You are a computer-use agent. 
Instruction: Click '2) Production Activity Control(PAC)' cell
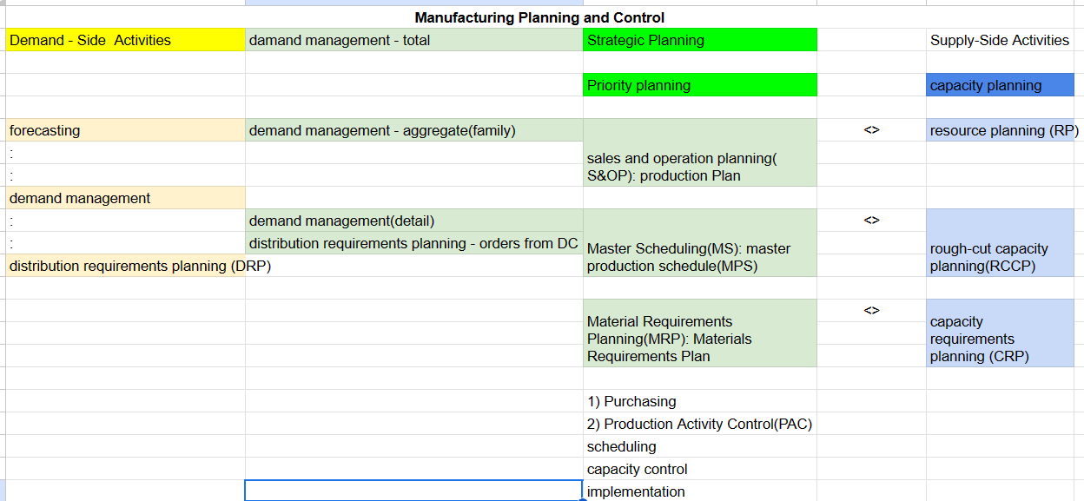click(700, 424)
